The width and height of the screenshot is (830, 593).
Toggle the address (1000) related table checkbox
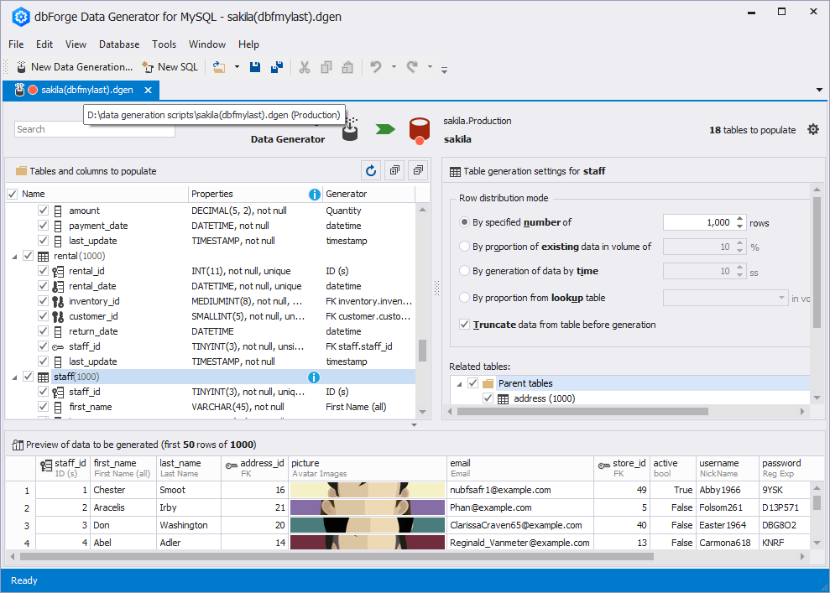pyautogui.click(x=488, y=399)
